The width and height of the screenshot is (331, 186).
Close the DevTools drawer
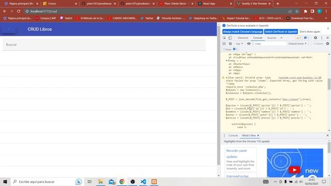pyautogui.click(x=327, y=135)
